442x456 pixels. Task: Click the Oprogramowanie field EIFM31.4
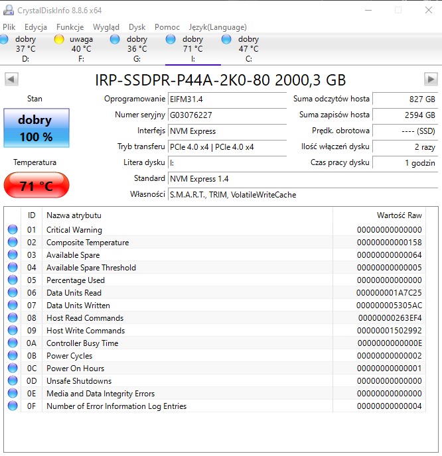[x=227, y=99]
